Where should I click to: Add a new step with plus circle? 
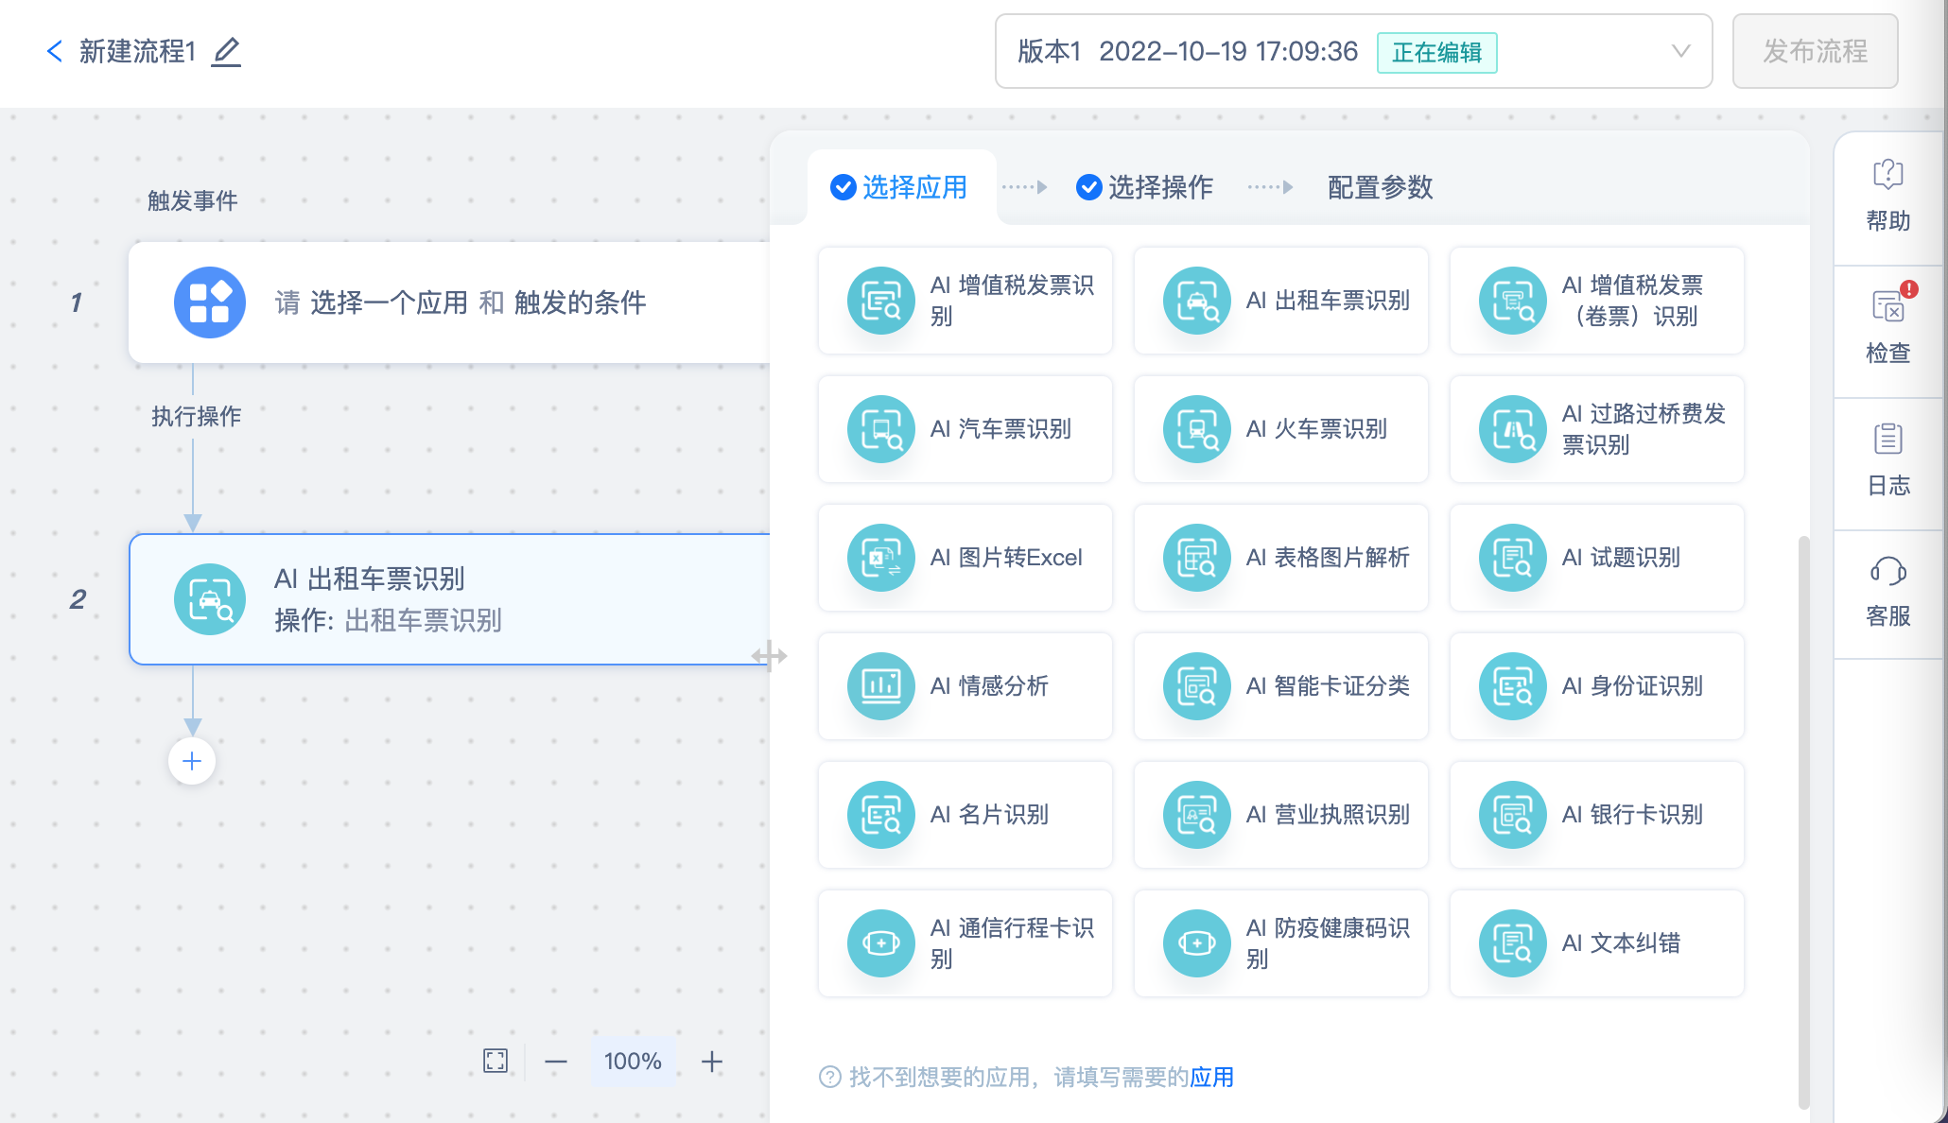pos(192,761)
